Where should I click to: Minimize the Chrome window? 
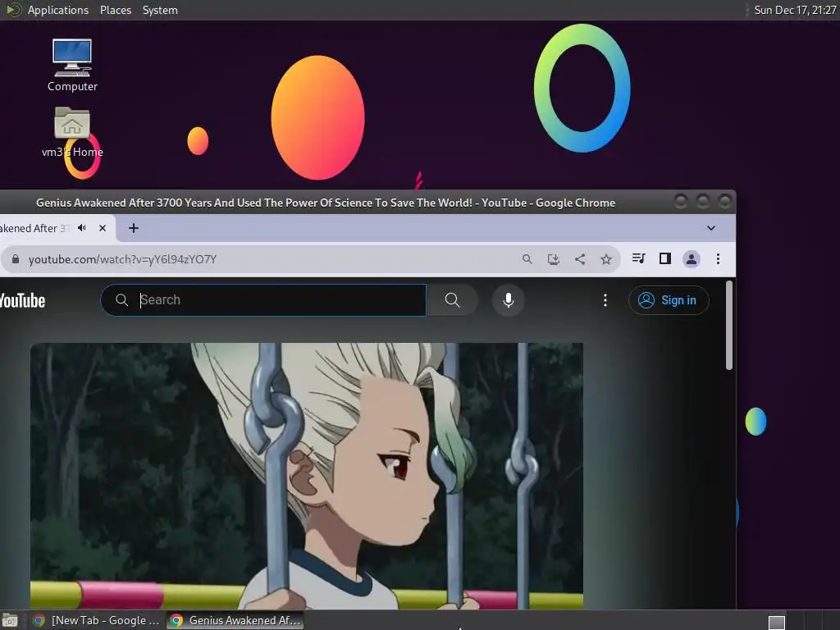click(x=681, y=202)
